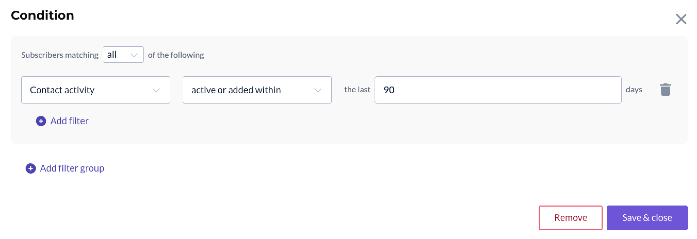
Task: Click the chevron in 'active or added within' selector
Action: (318, 90)
